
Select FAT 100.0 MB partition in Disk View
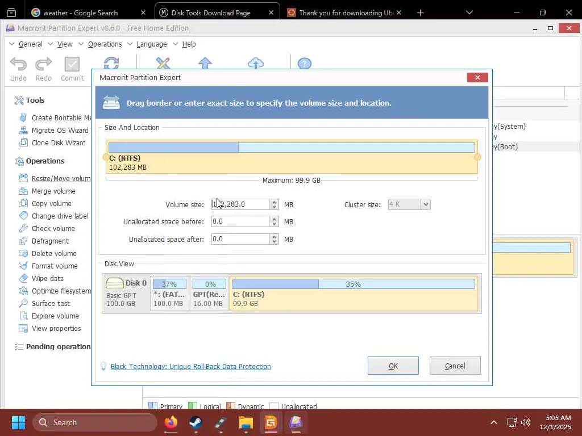169,294
